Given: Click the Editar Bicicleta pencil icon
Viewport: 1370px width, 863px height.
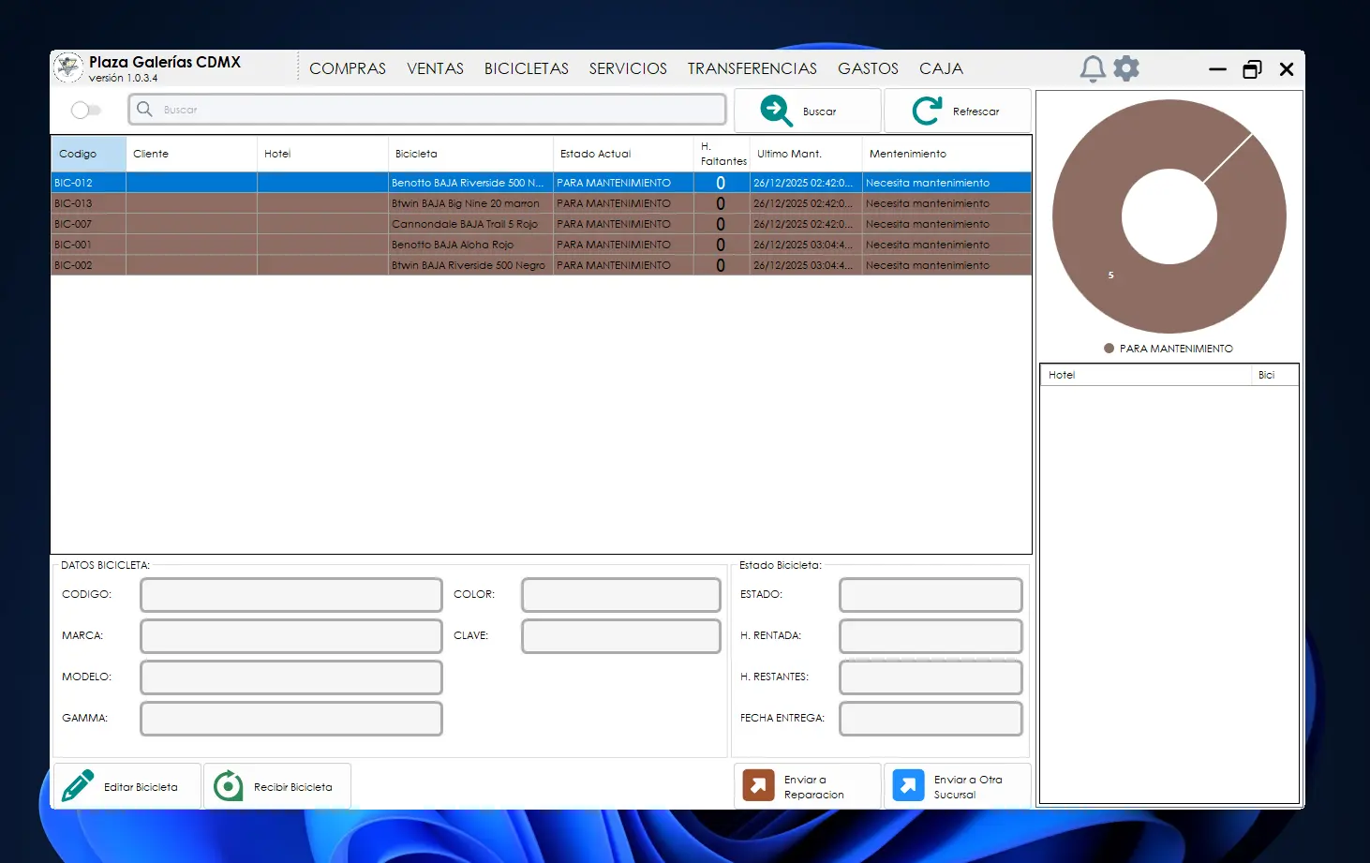Looking at the screenshot, I should pos(78,786).
